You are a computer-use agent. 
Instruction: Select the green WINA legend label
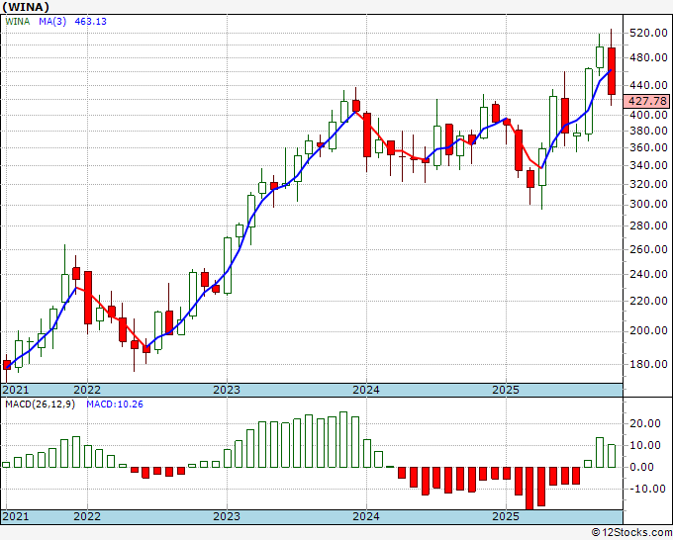(17, 22)
